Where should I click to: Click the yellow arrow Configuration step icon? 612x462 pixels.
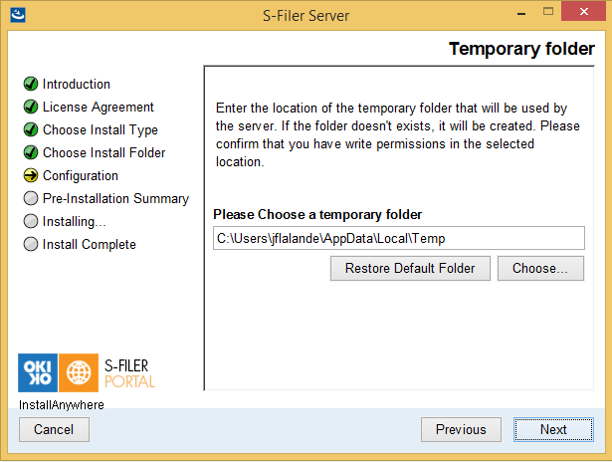[x=31, y=175]
